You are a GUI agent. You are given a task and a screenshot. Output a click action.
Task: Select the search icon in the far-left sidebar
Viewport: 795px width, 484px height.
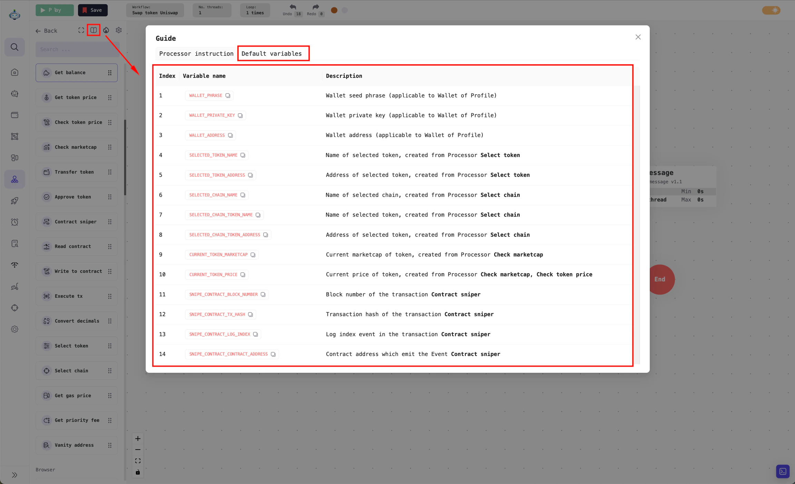click(14, 47)
